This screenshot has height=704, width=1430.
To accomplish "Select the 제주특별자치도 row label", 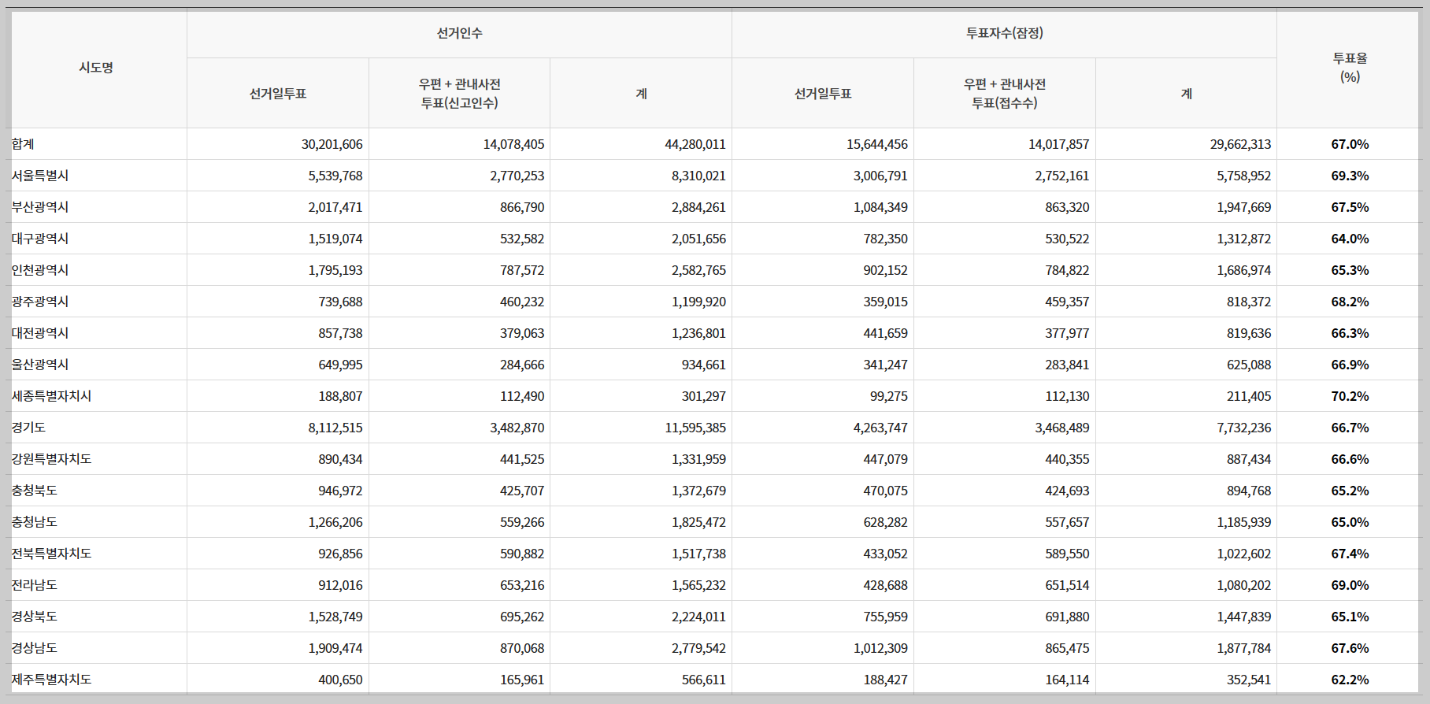I will coord(51,680).
